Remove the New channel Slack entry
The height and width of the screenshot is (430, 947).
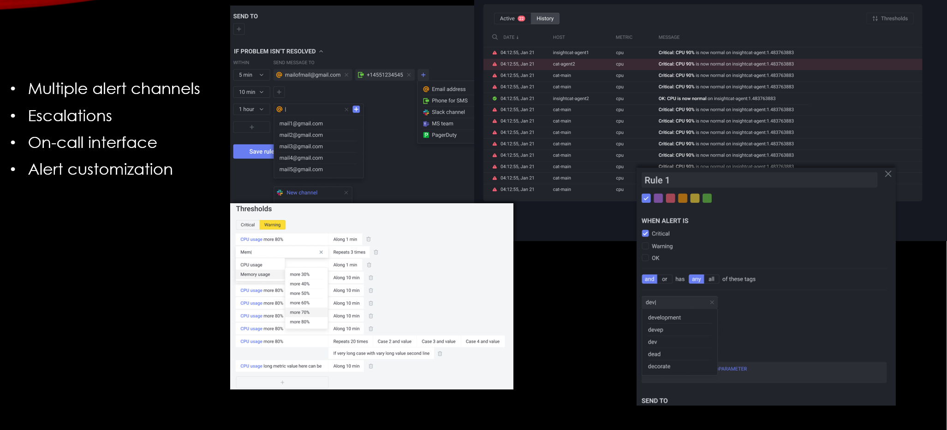[x=346, y=193]
